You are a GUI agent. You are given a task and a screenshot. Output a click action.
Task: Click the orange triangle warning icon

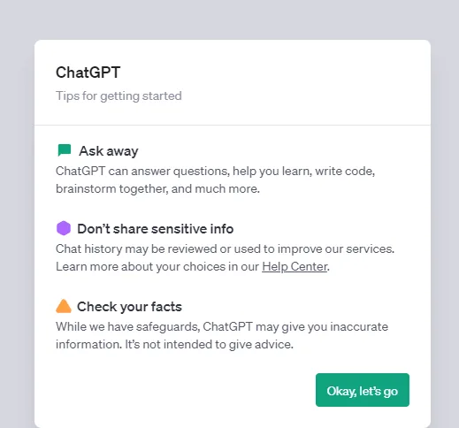point(64,306)
